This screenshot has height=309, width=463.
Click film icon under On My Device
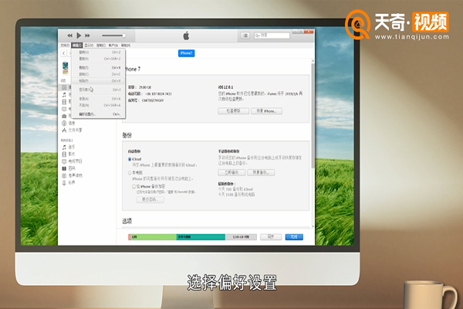[x=64, y=154]
